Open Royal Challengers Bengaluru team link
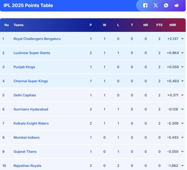 pyautogui.click(x=37, y=39)
